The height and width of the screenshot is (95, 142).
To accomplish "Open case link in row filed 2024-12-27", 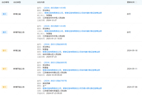I will [x=55, y=8].
